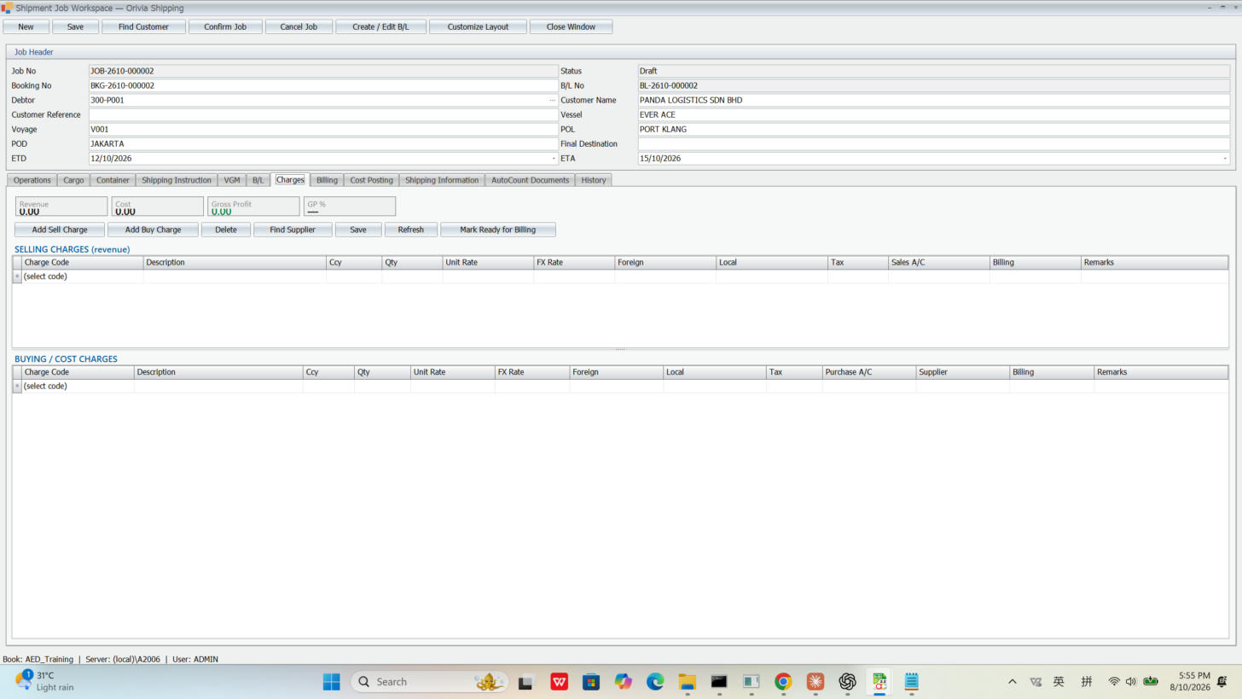Launch WPS Office from taskbar
This screenshot has height=699, width=1242.
[x=560, y=681]
